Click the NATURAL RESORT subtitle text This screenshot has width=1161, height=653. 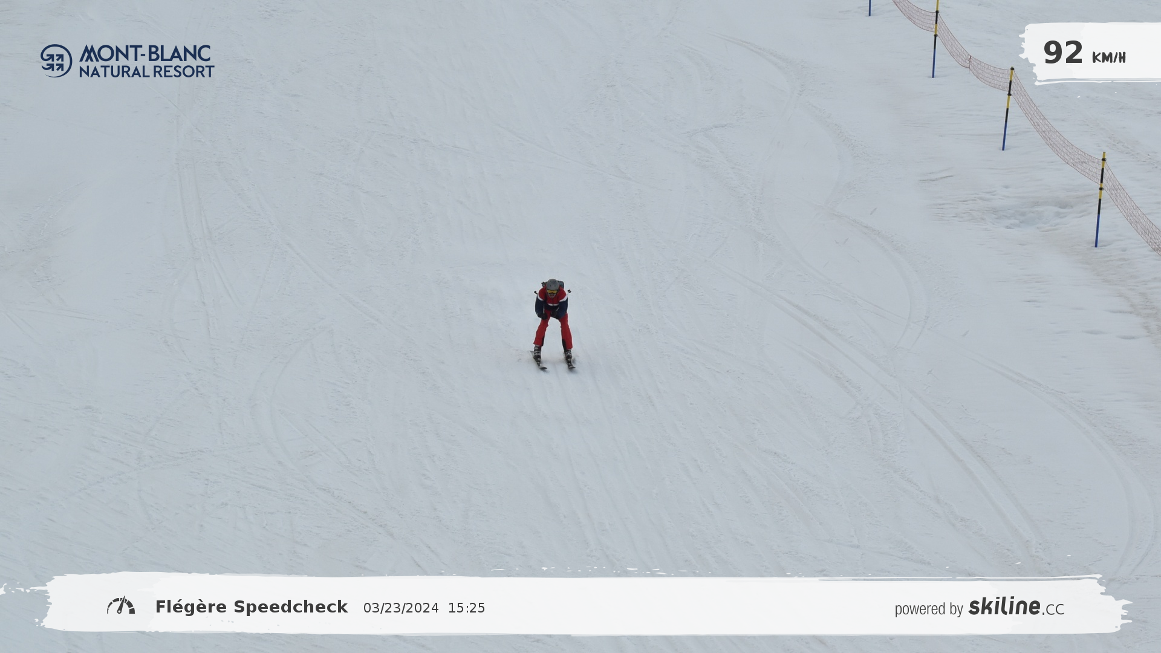pos(146,71)
